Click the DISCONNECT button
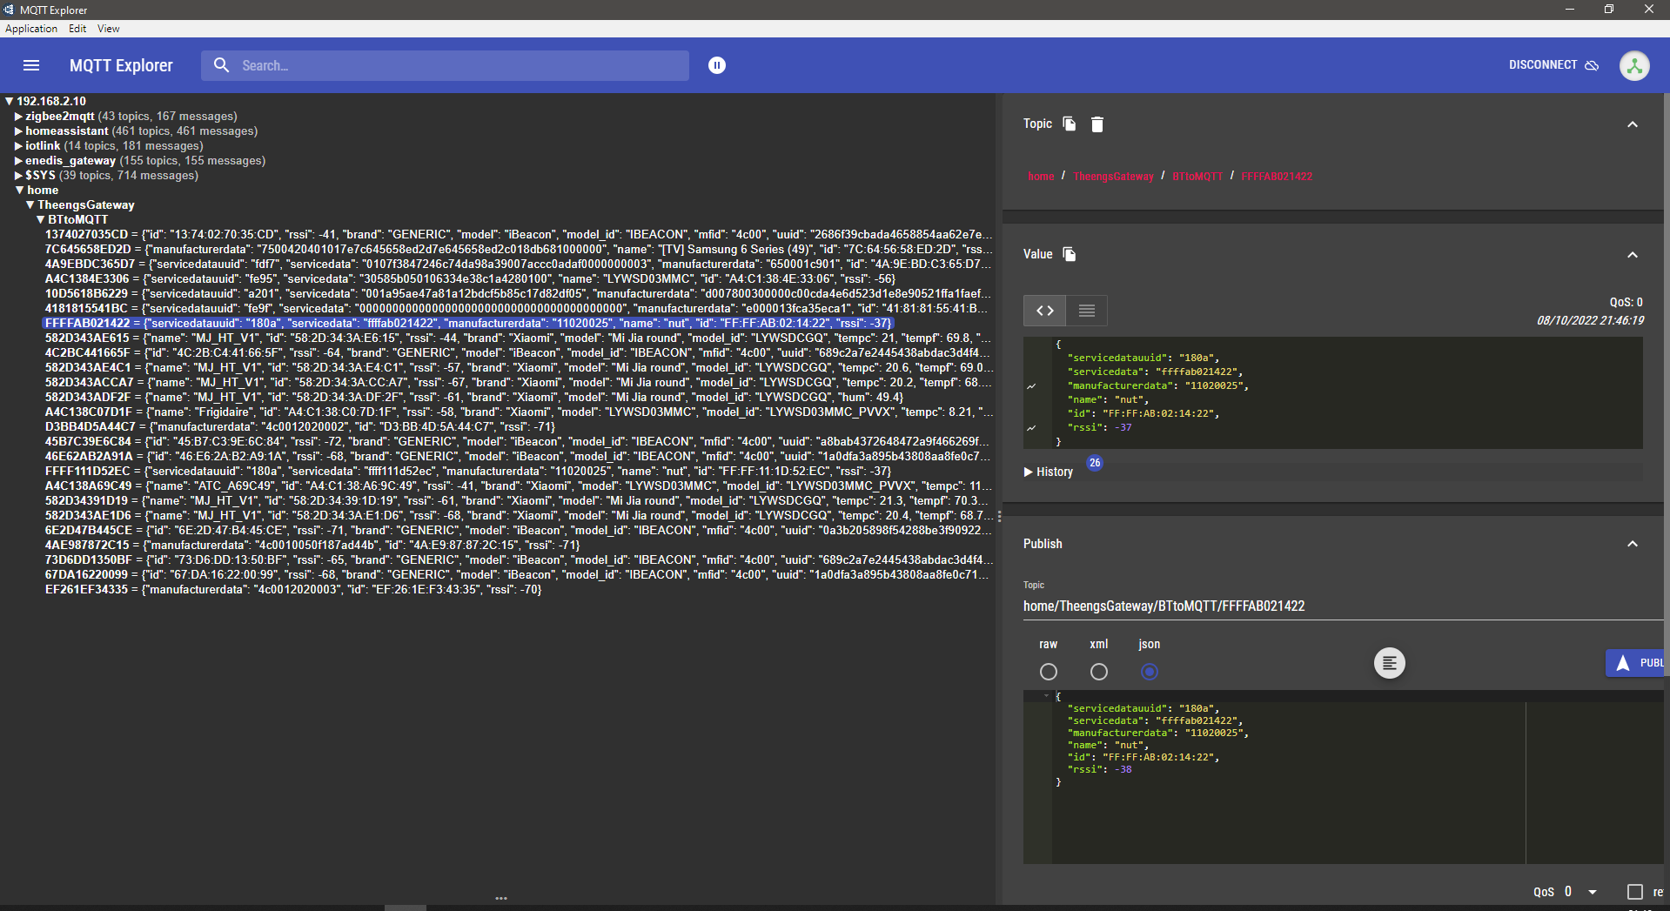 (x=1553, y=65)
